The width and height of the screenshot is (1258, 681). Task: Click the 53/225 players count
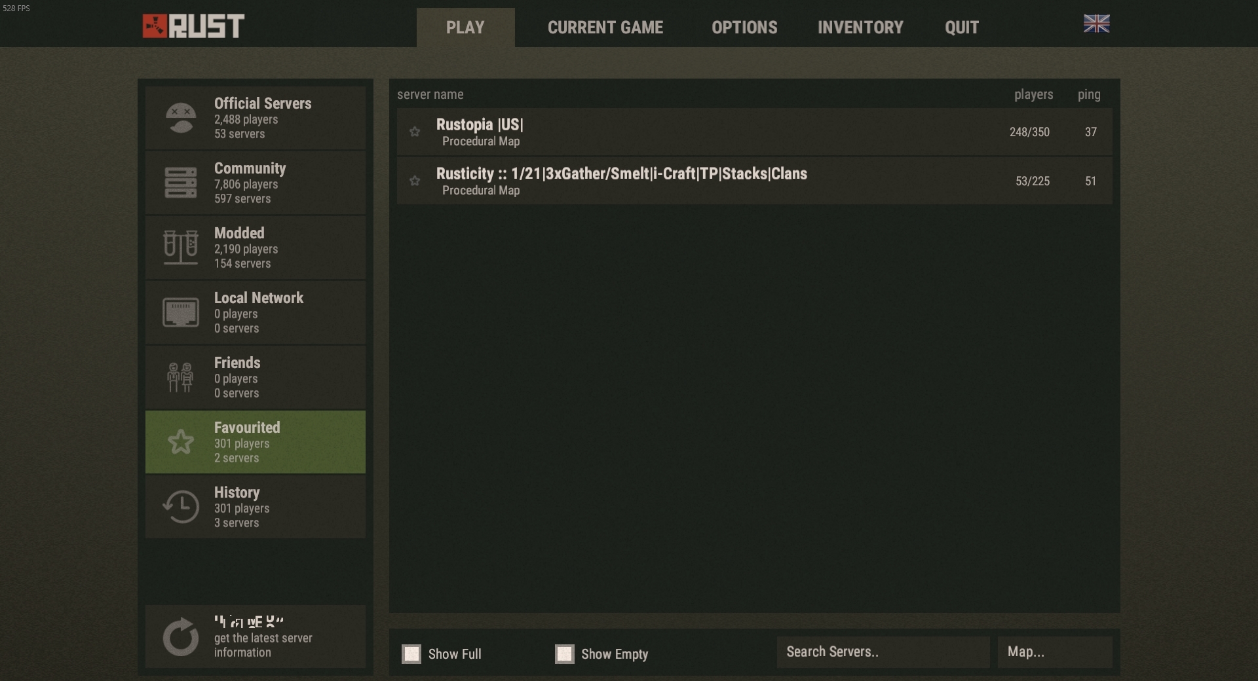tap(1033, 181)
